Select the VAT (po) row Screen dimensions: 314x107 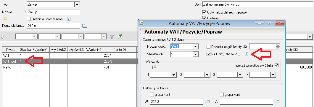click(70, 61)
